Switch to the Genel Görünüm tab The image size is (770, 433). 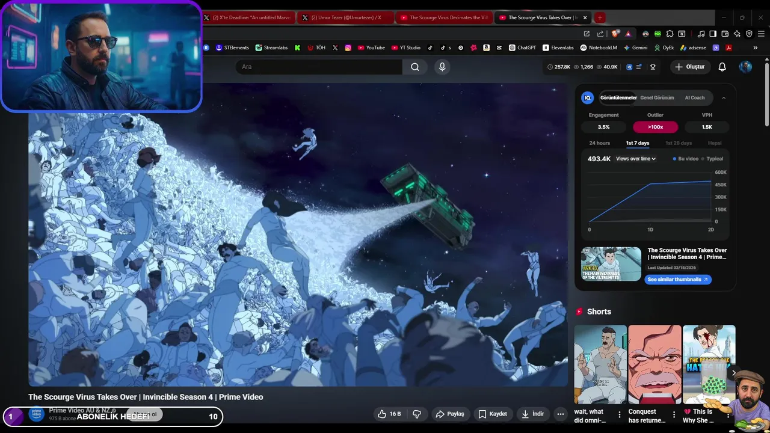[x=657, y=97]
